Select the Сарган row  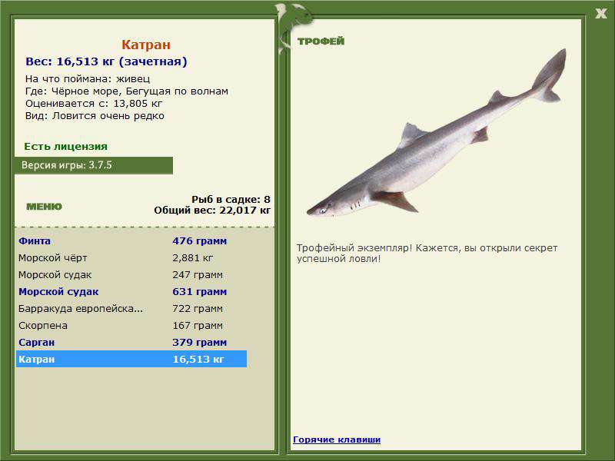click(131, 342)
